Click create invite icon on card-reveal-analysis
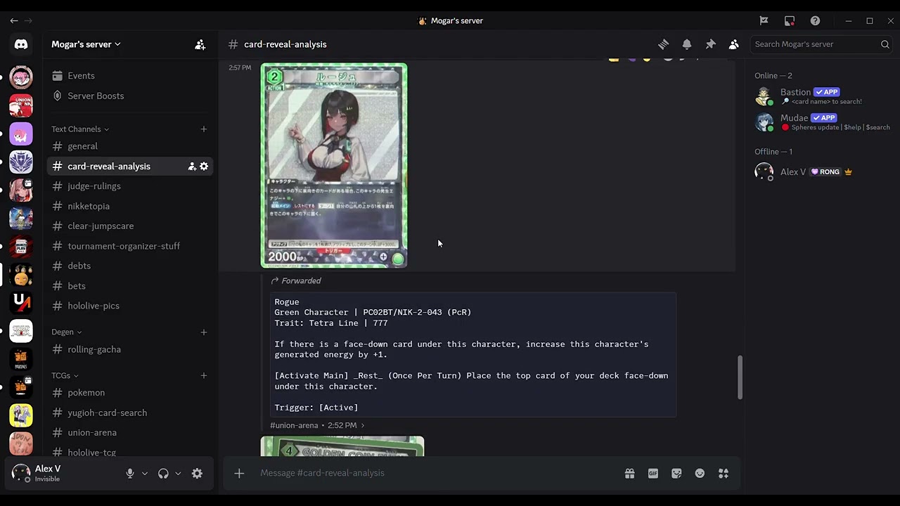This screenshot has height=506, width=900. (x=191, y=167)
